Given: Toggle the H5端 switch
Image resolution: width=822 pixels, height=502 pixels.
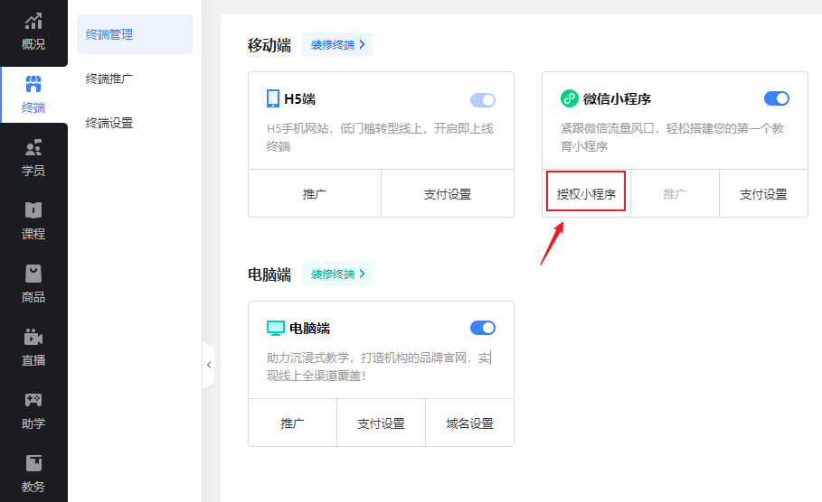Looking at the screenshot, I should point(483,99).
